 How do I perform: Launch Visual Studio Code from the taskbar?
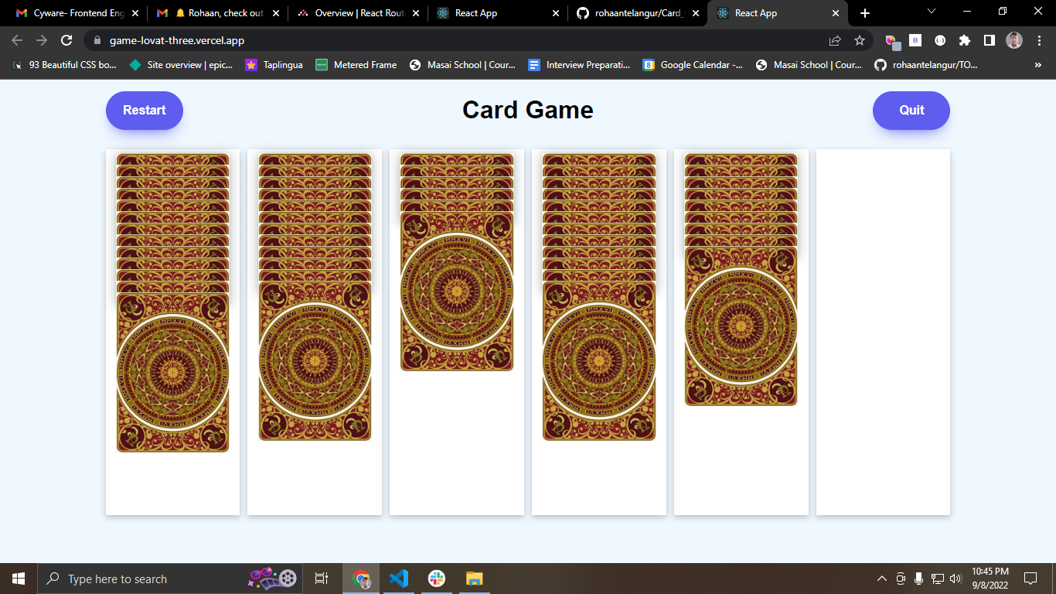[399, 578]
